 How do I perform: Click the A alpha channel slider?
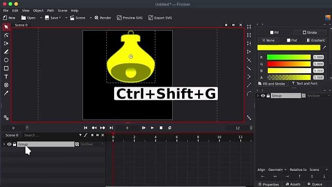289,77
